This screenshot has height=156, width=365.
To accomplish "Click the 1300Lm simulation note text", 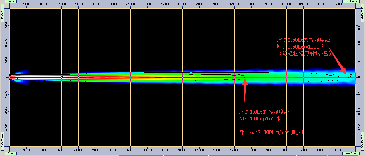I will point(271,132).
